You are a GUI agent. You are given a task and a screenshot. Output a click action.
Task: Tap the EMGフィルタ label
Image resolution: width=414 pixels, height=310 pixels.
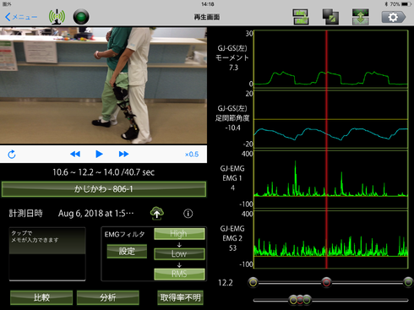click(125, 234)
